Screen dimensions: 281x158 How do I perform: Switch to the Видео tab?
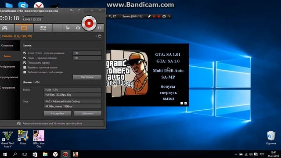pos(7,56)
